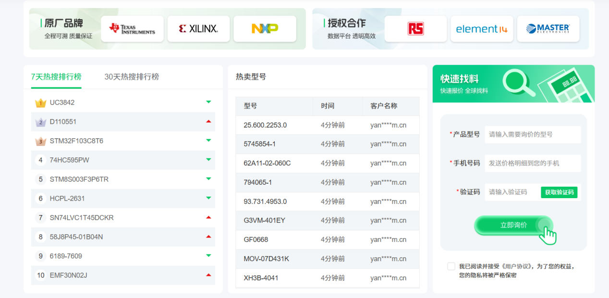Viewport: 609px width, 298px height.
Task: Open the Xilinx brand logo card
Action: (198, 29)
